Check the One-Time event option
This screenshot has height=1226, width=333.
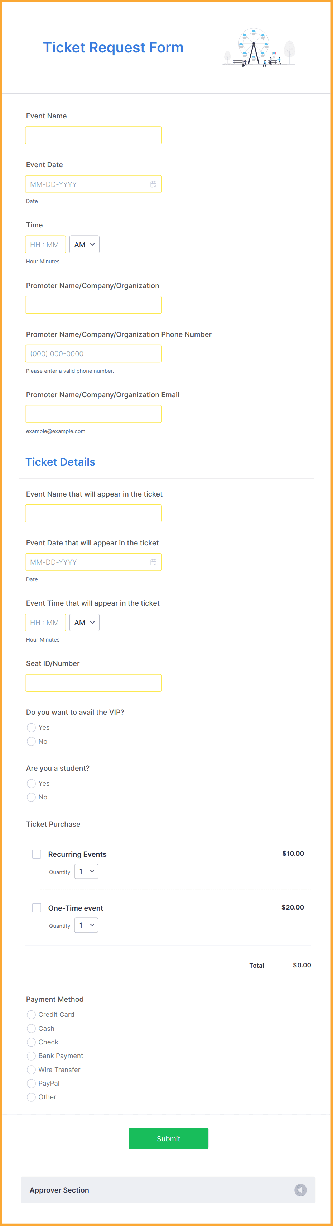pos(37,907)
